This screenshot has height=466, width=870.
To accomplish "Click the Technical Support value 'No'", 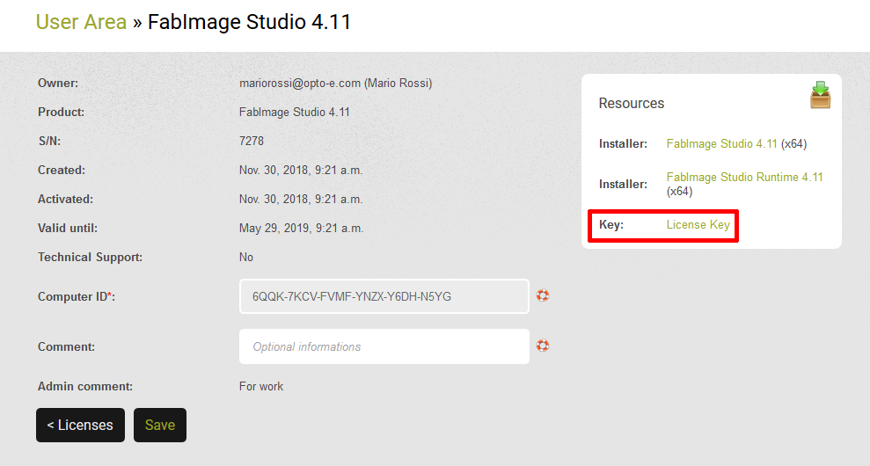I will (245, 257).
